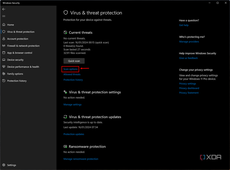Screen dimensions: 230x170
Task: Click the Device health heart icon
Action: 4,67
